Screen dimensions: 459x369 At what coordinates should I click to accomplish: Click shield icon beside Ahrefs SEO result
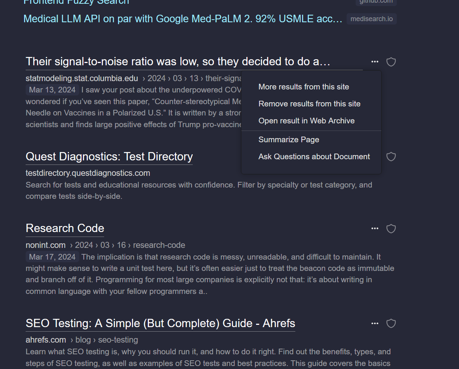tap(391, 323)
